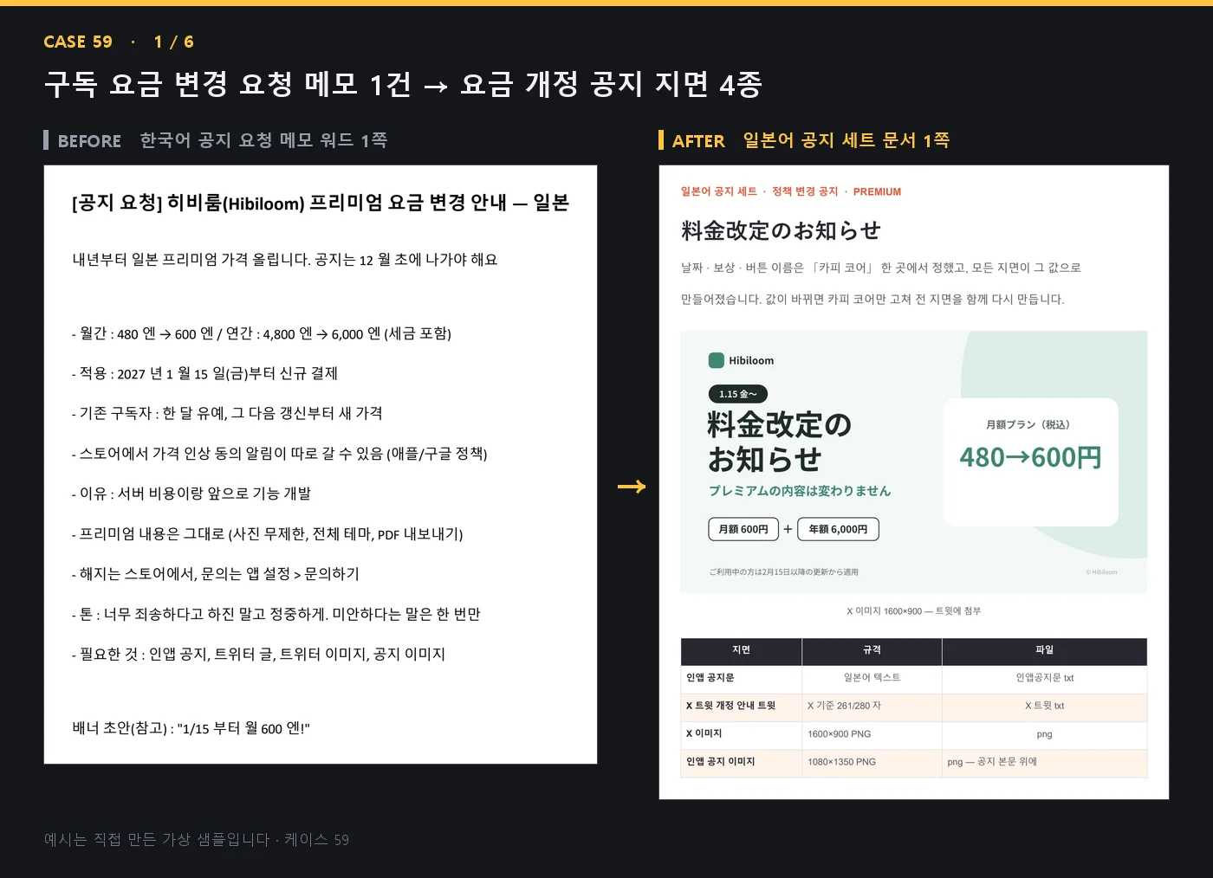
Task: Click the memo title '[공지 요청] 히비룸(Hibiloom)'
Action: [x=189, y=203]
